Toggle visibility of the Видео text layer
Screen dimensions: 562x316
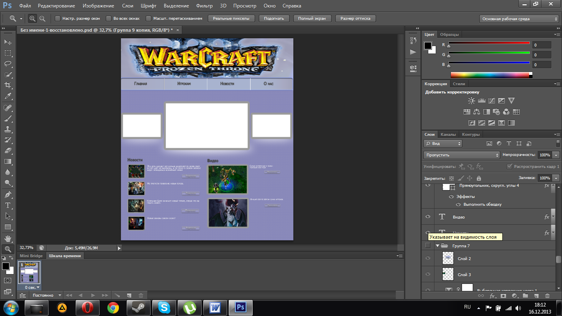[428, 216]
